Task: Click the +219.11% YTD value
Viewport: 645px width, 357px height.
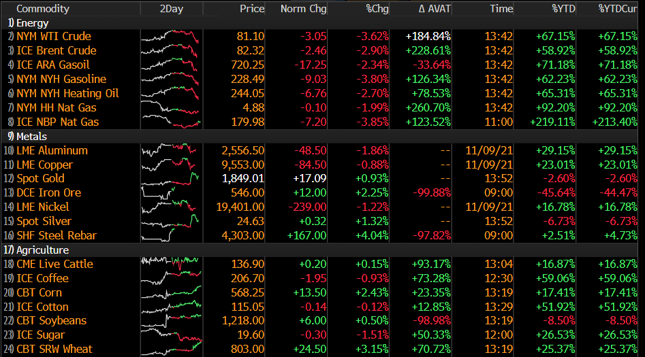Action: (552, 122)
